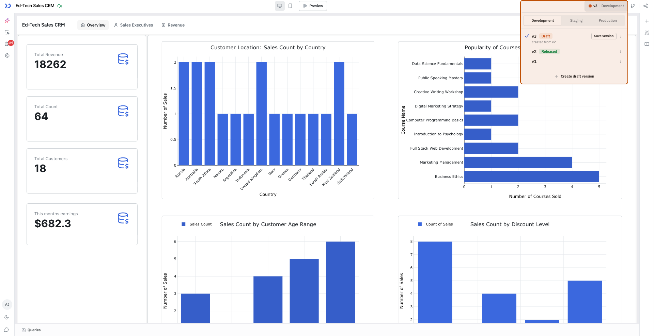Collapse the v3 Development version dropdown

pyautogui.click(x=606, y=6)
